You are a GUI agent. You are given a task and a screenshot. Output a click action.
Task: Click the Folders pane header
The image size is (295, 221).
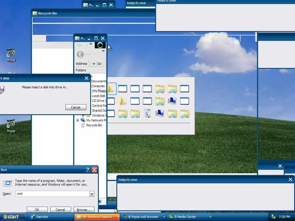coord(90,70)
